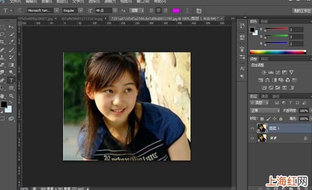
Task: Select the History Brush tool
Action: click(x=11, y=57)
